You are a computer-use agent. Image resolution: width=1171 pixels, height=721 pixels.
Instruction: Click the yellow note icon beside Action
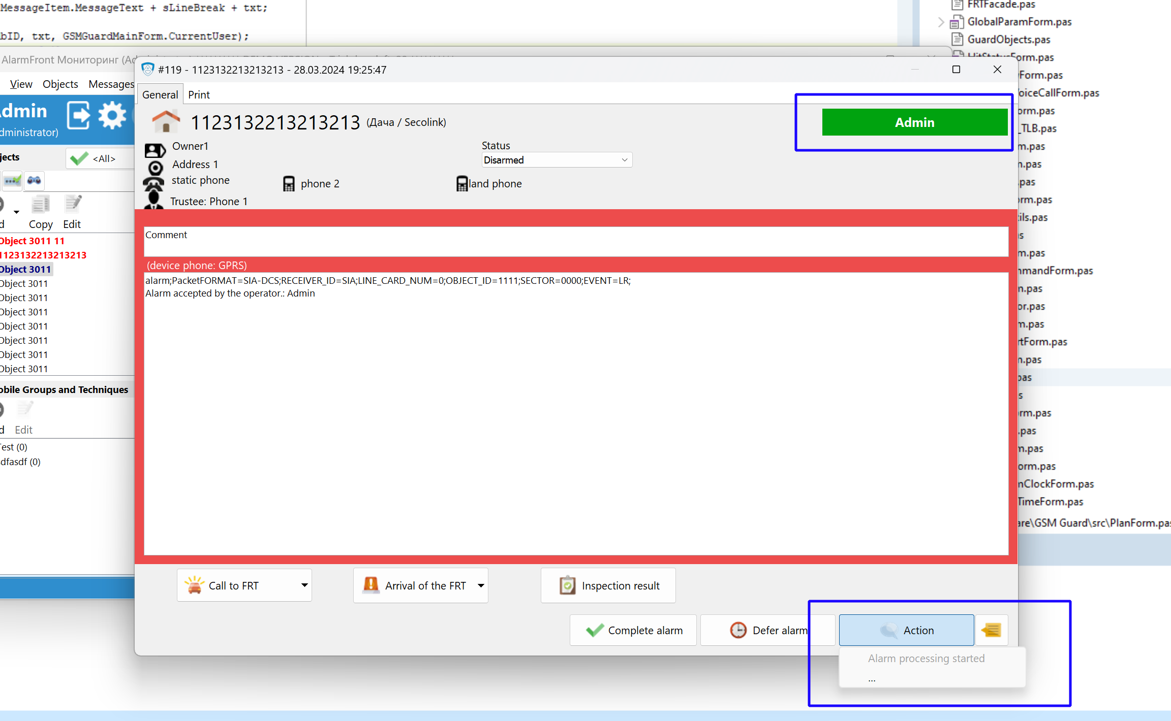pyautogui.click(x=991, y=630)
